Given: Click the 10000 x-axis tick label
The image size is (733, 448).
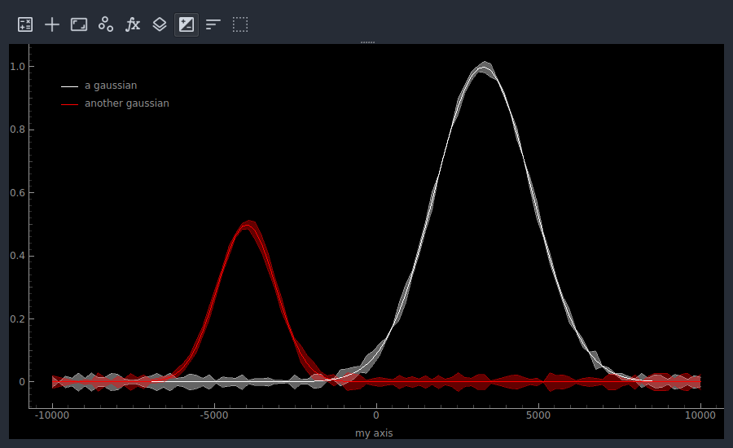Looking at the screenshot, I should (700, 415).
